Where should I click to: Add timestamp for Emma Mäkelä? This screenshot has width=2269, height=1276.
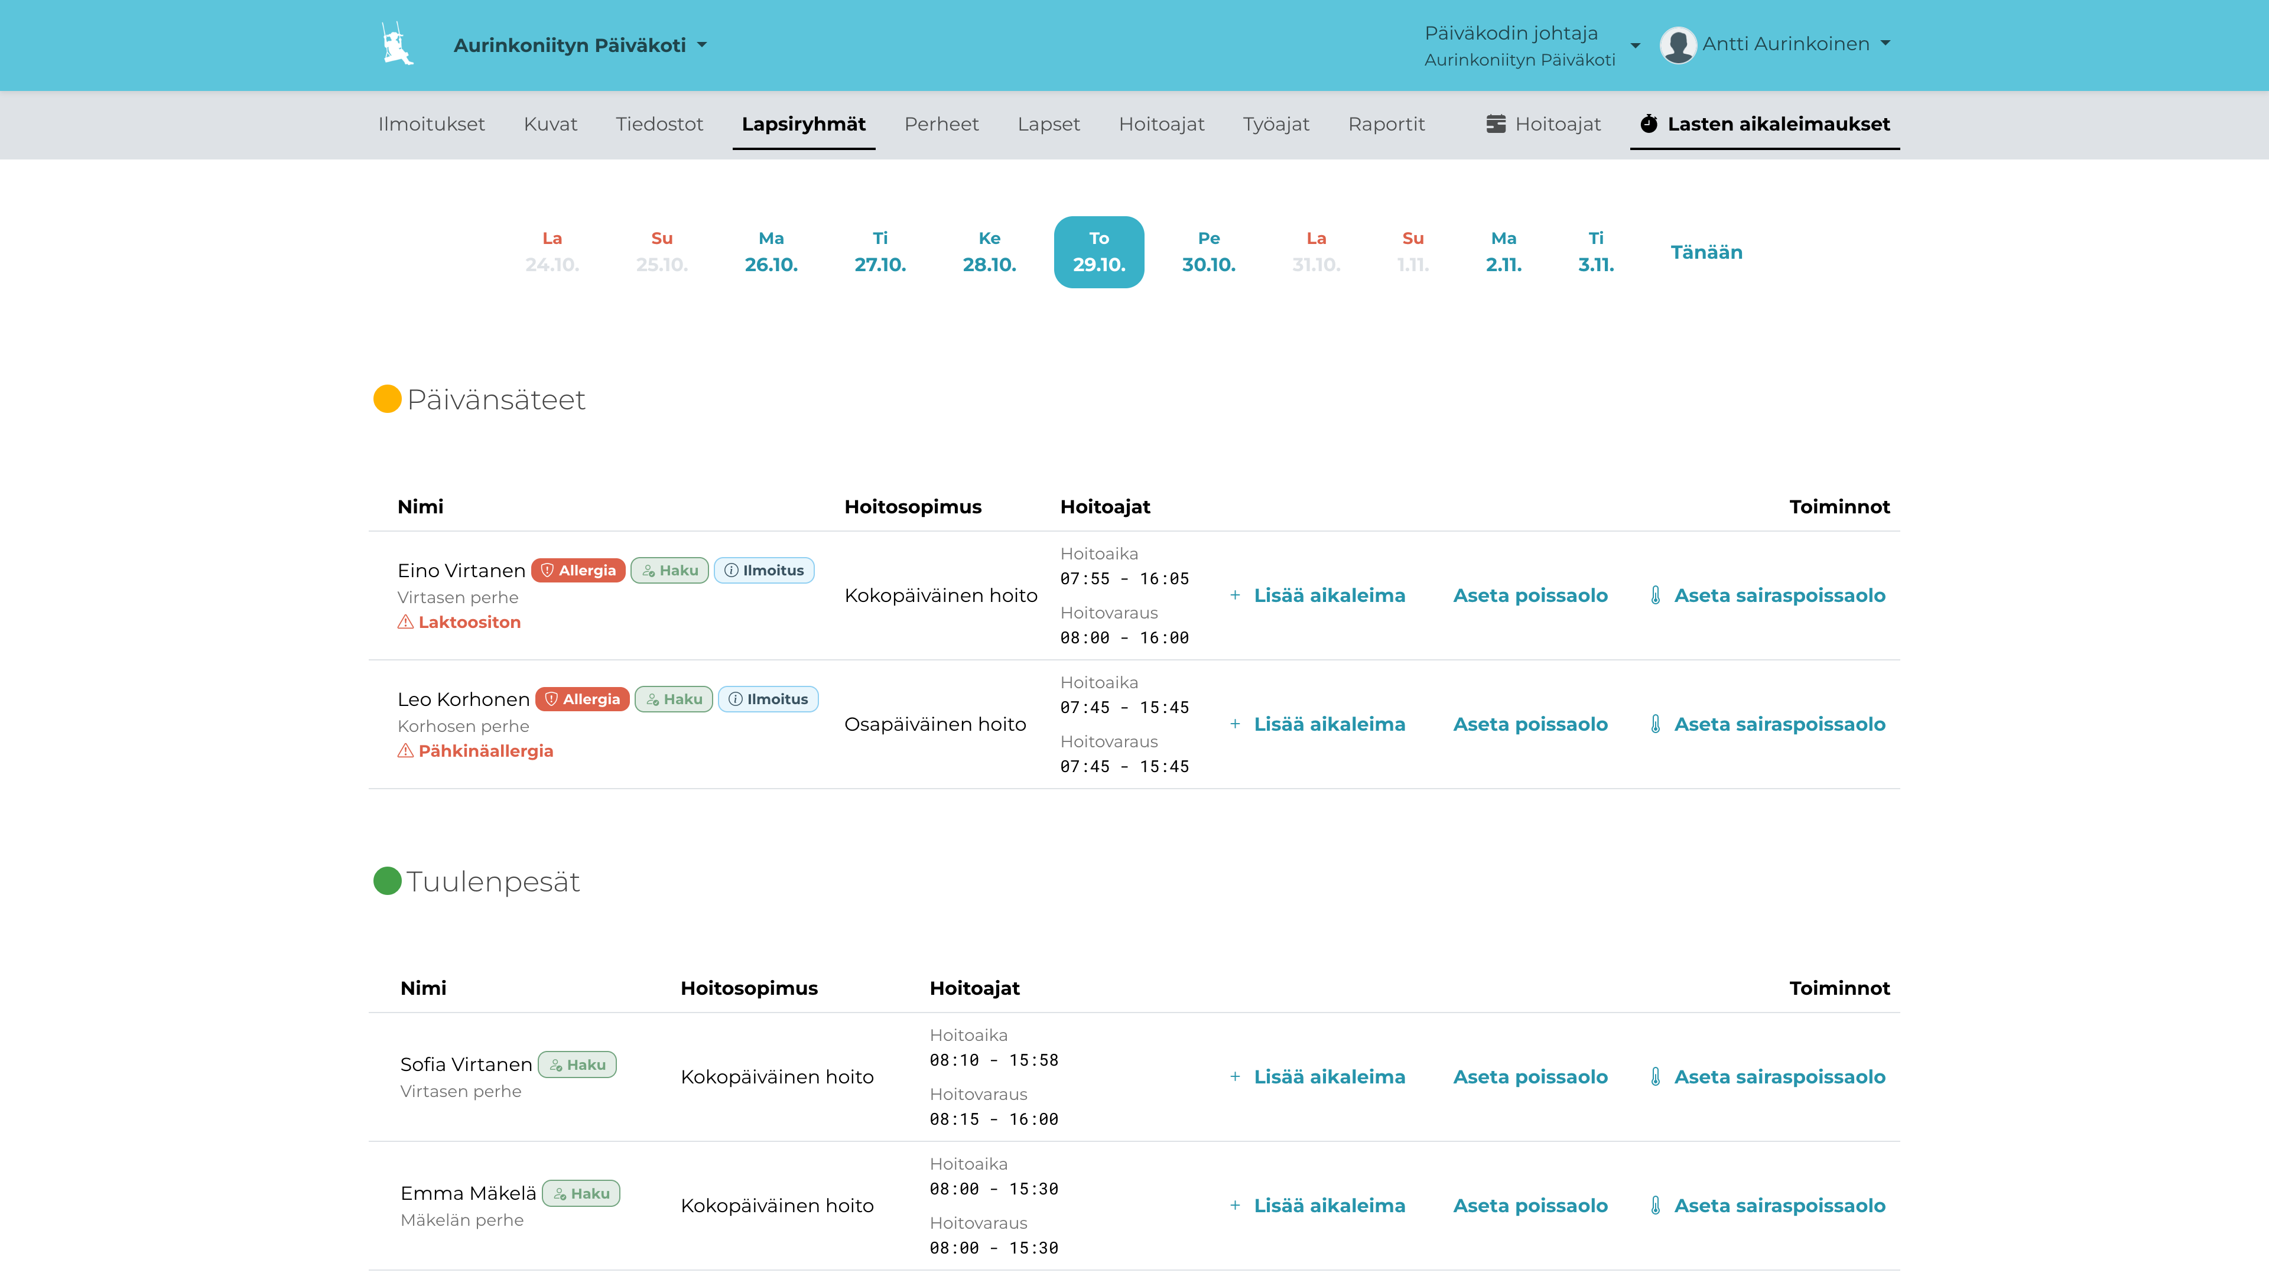point(1318,1206)
